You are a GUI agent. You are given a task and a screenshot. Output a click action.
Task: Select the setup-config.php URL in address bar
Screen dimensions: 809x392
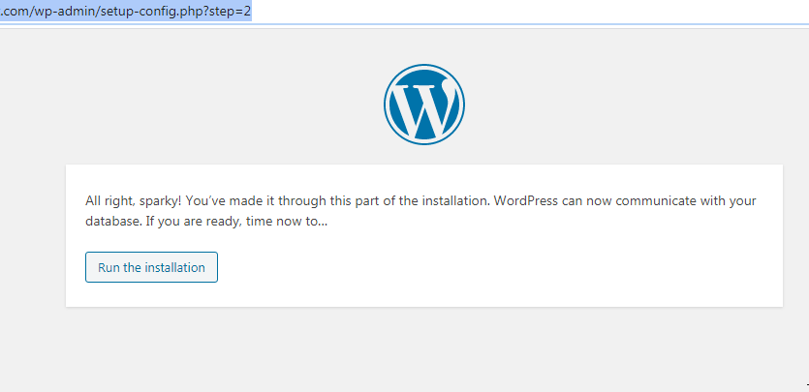[x=126, y=12]
